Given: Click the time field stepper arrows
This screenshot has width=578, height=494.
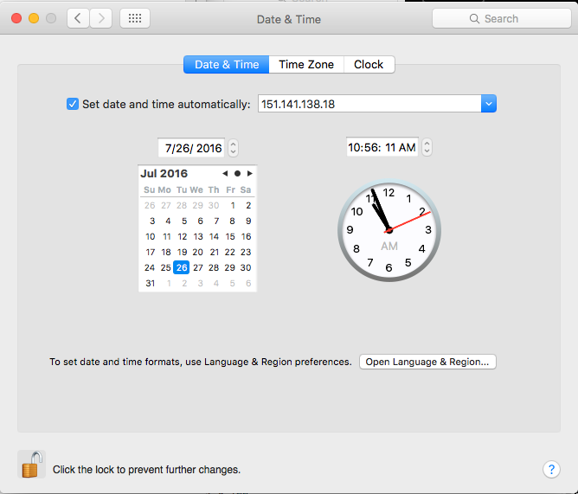Looking at the screenshot, I should coord(427,148).
